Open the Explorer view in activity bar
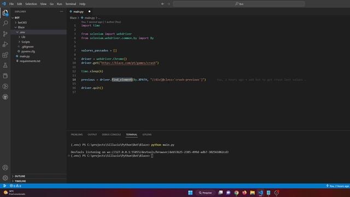This screenshot has height=197, width=350. click(5, 13)
